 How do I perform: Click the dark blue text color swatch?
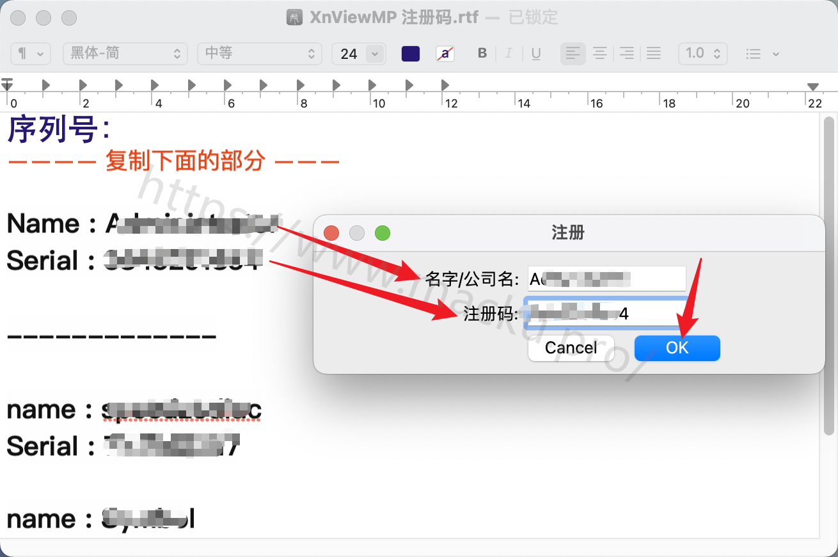click(x=411, y=54)
